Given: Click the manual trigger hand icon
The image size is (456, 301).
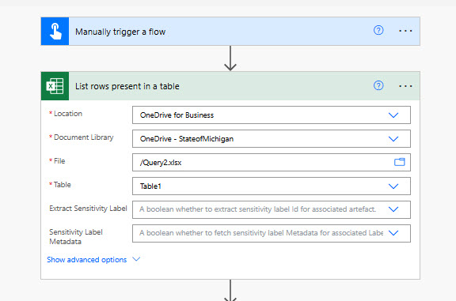Looking at the screenshot, I should click(55, 31).
